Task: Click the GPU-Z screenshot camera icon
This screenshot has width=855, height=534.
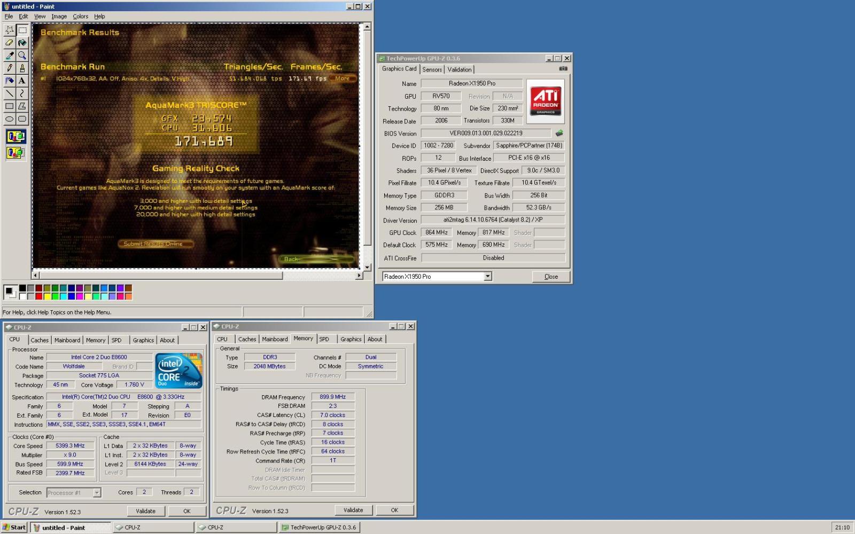Action: point(563,68)
